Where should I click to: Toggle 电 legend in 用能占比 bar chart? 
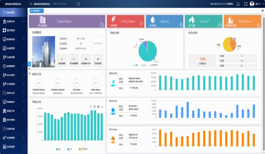(58, 149)
